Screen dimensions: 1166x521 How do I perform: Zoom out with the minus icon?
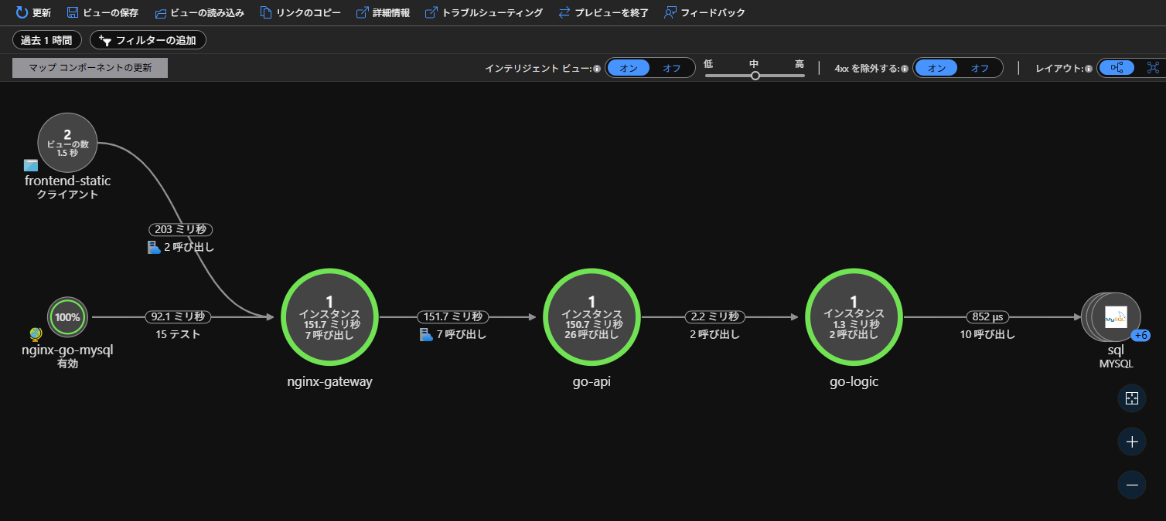click(x=1132, y=485)
